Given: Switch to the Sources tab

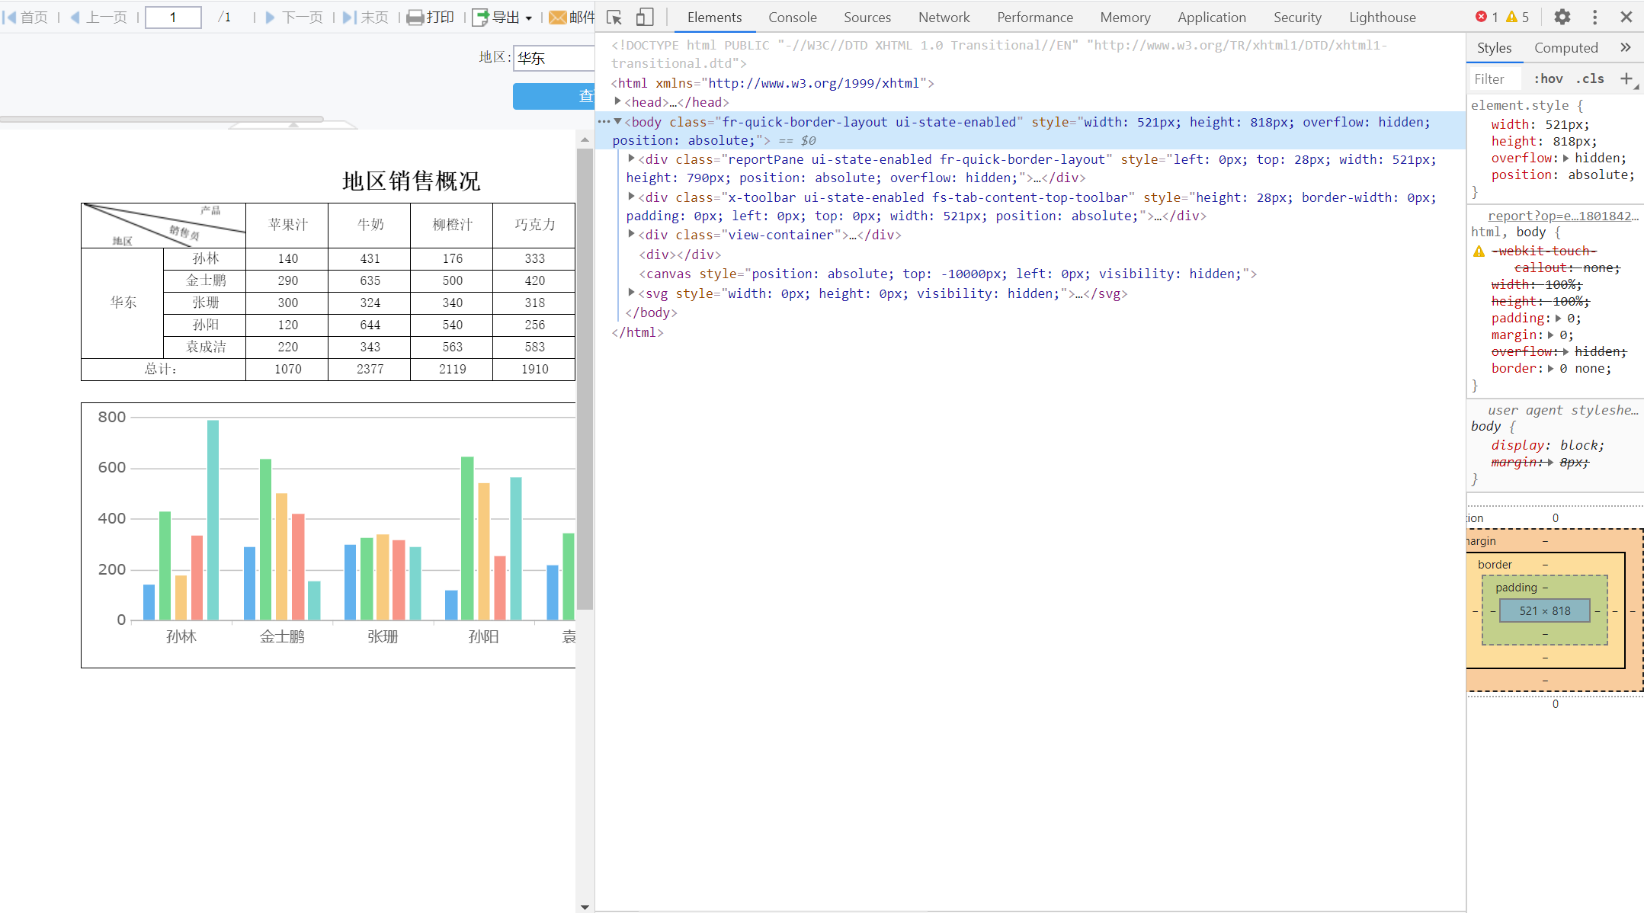Looking at the screenshot, I should pyautogui.click(x=867, y=17).
